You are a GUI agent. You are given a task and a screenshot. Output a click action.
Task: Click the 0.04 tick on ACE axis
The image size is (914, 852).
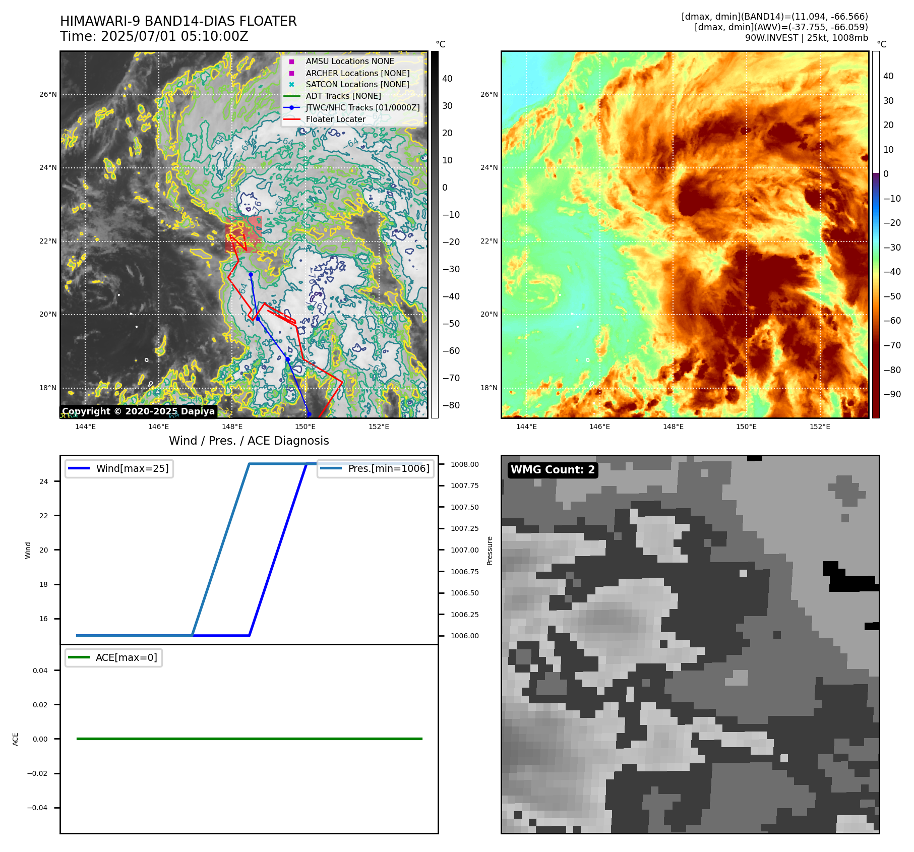(x=40, y=671)
